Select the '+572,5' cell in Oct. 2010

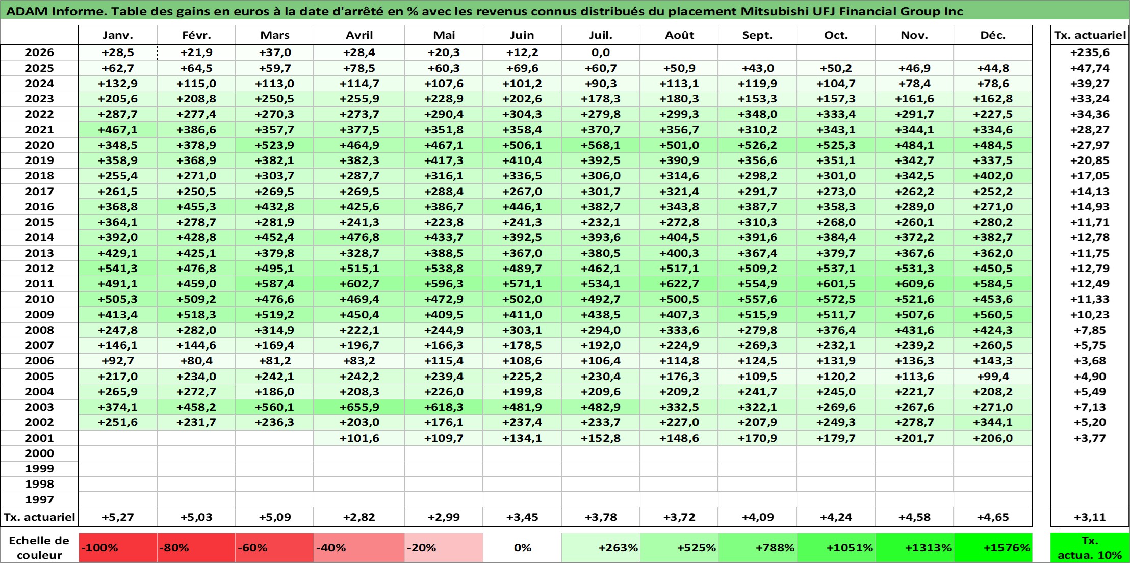pos(836,299)
